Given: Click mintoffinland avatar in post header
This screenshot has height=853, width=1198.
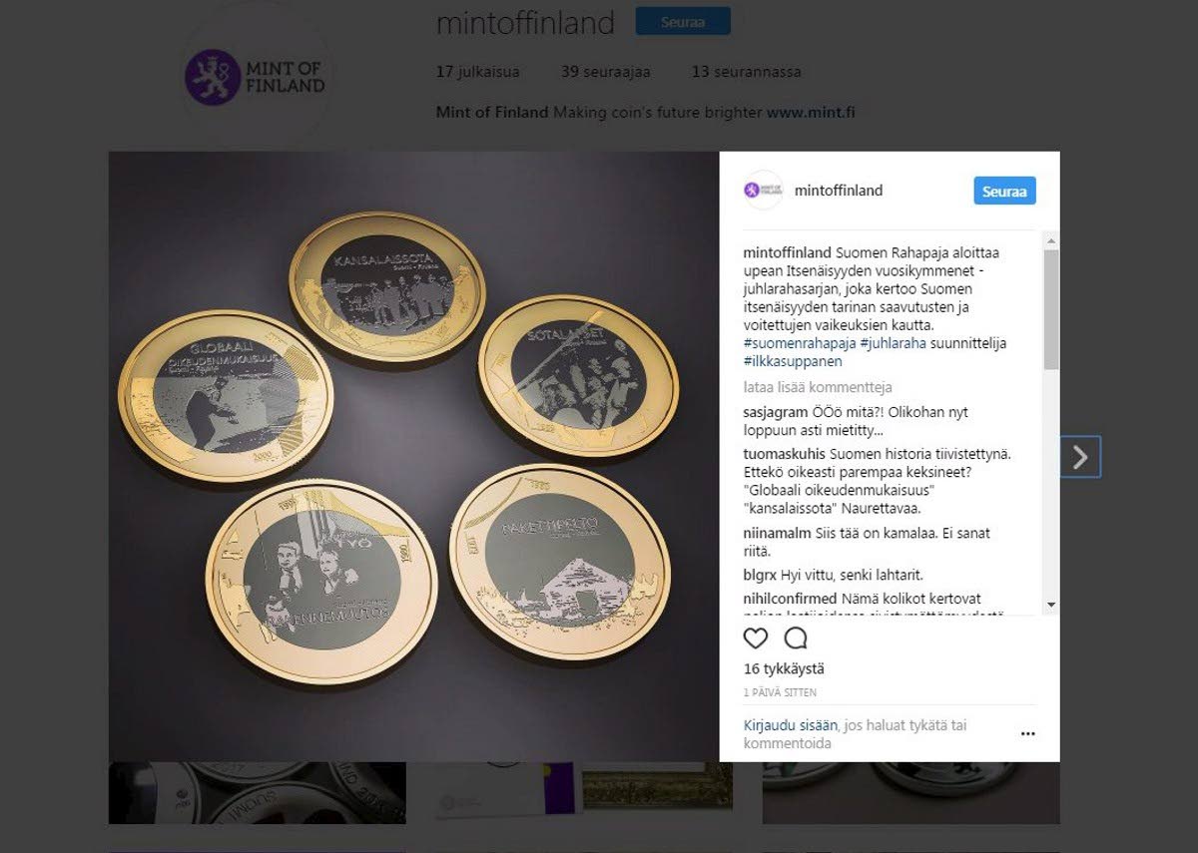Looking at the screenshot, I should pos(764,191).
